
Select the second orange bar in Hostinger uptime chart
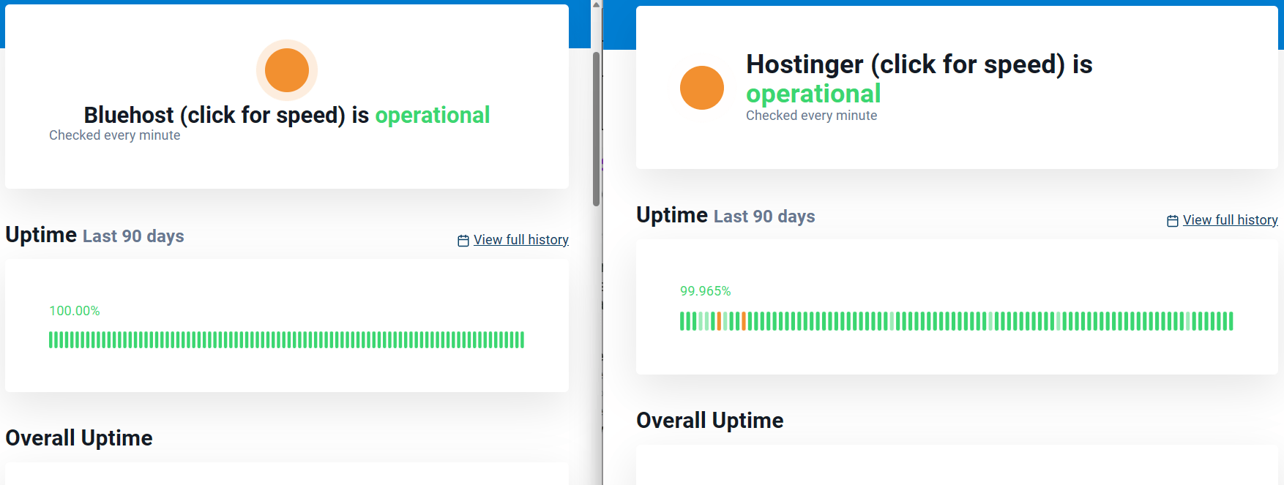[744, 321]
